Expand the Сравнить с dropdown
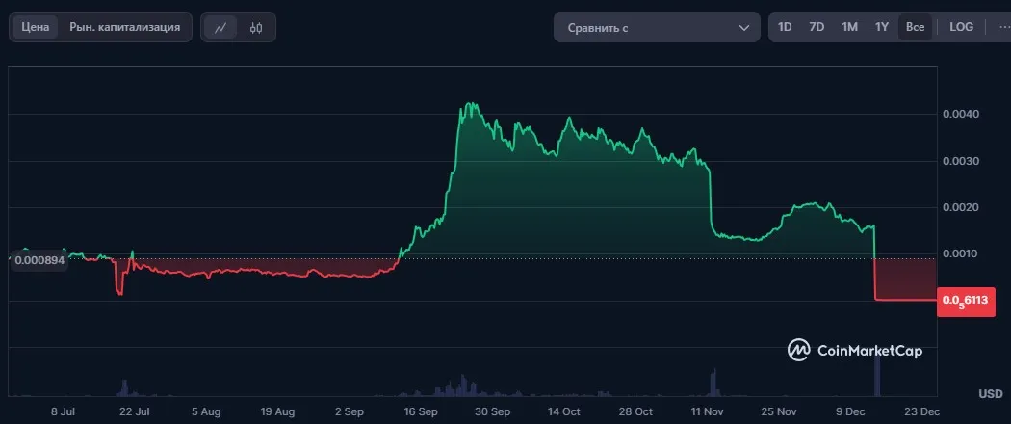Screen dimensions: 1011x424 [657, 28]
